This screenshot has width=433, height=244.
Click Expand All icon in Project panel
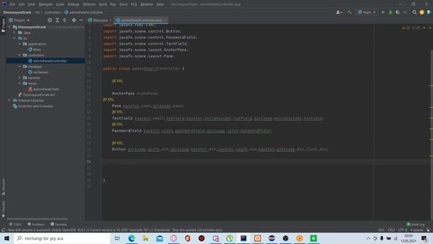57,20
